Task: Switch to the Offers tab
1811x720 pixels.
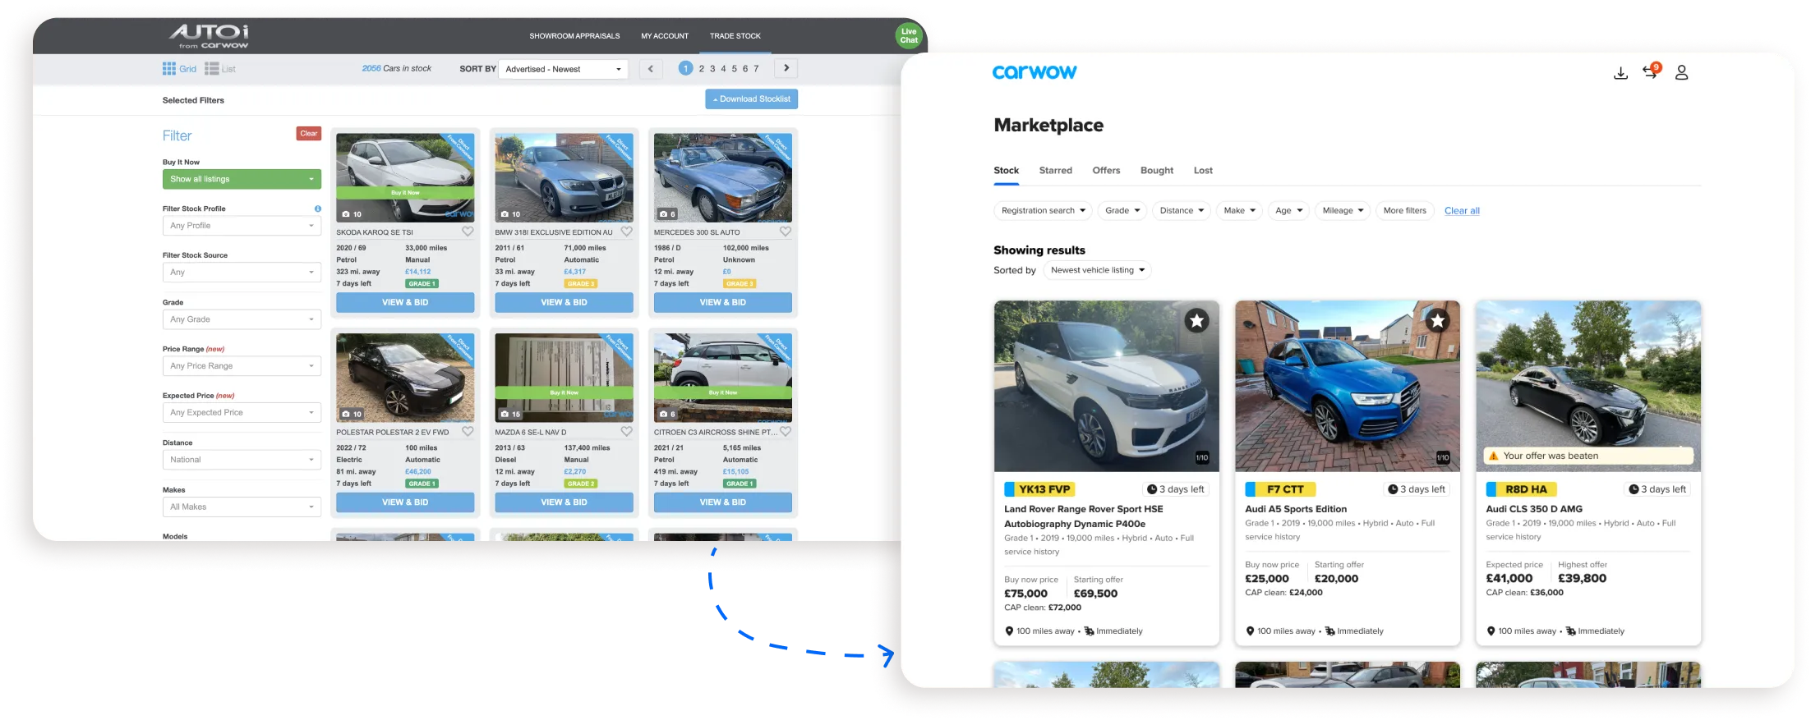Action: coord(1106,171)
